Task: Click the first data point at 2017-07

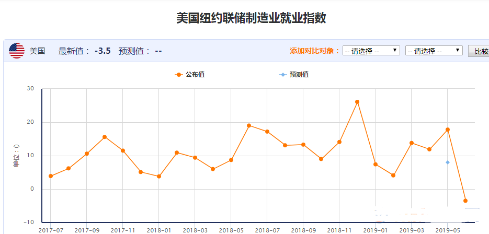Action: (x=51, y=176)
